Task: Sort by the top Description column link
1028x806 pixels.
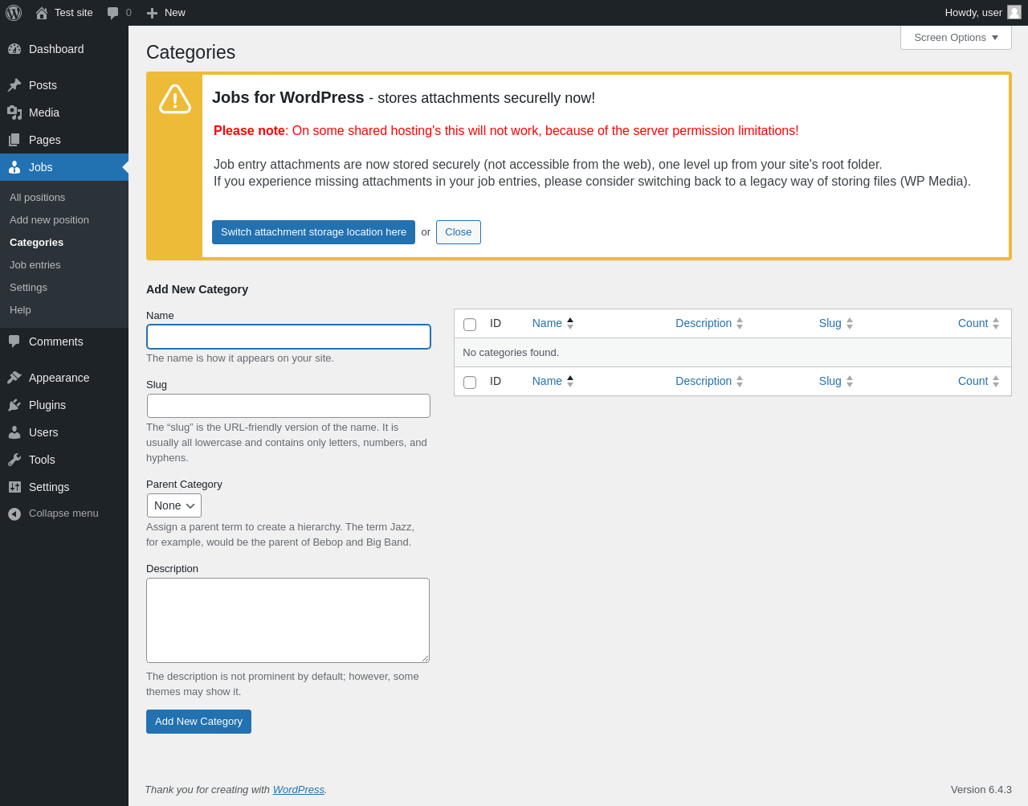Action: point(704,323)
